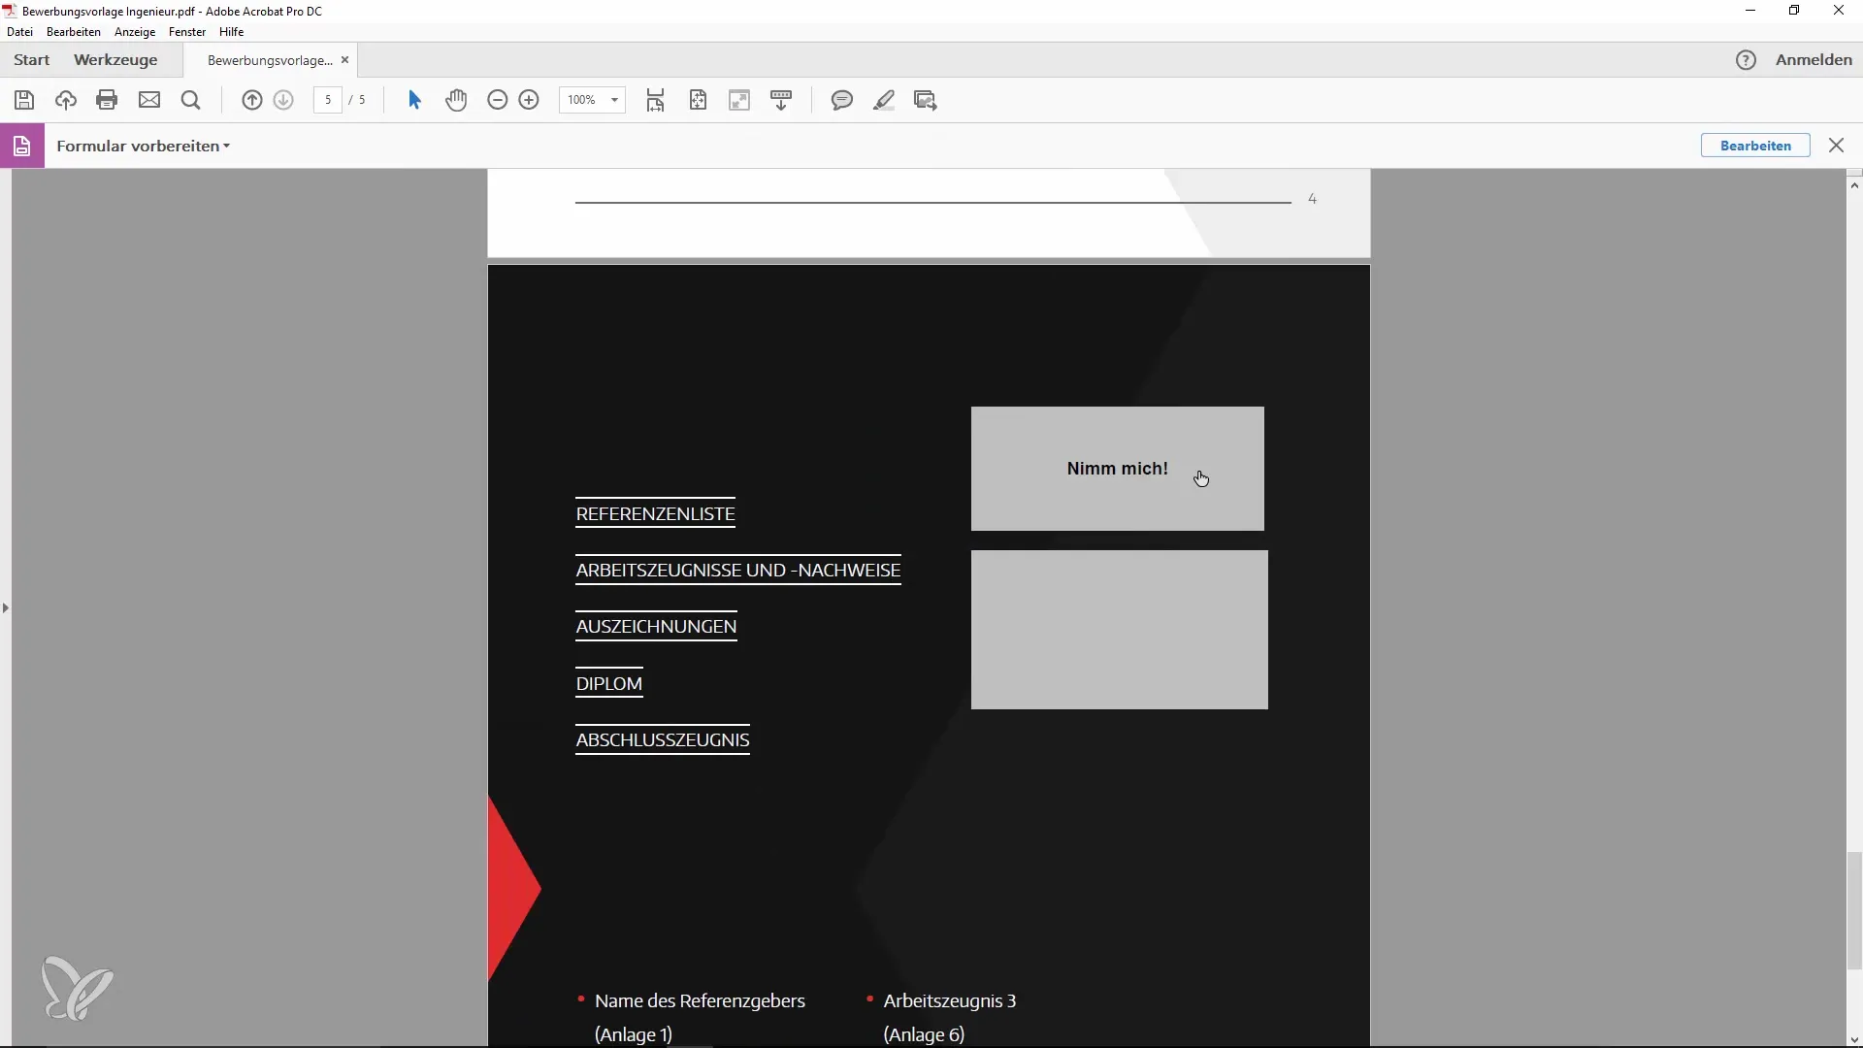Click the upload to cloud icon

[x=66, y=100]
